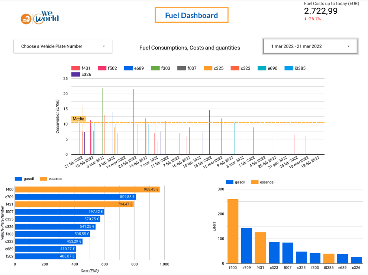Click the date range dropdown arrow
The height and width of the screenshot is (275, 368).
tap(348, 46)
